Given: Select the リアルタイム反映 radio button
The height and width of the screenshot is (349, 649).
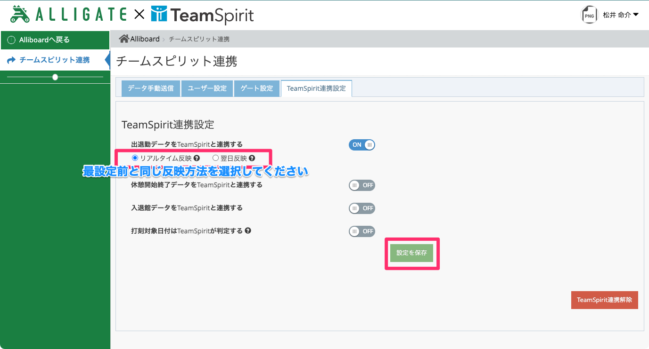Looking at the screenshot, I should 135,159.
